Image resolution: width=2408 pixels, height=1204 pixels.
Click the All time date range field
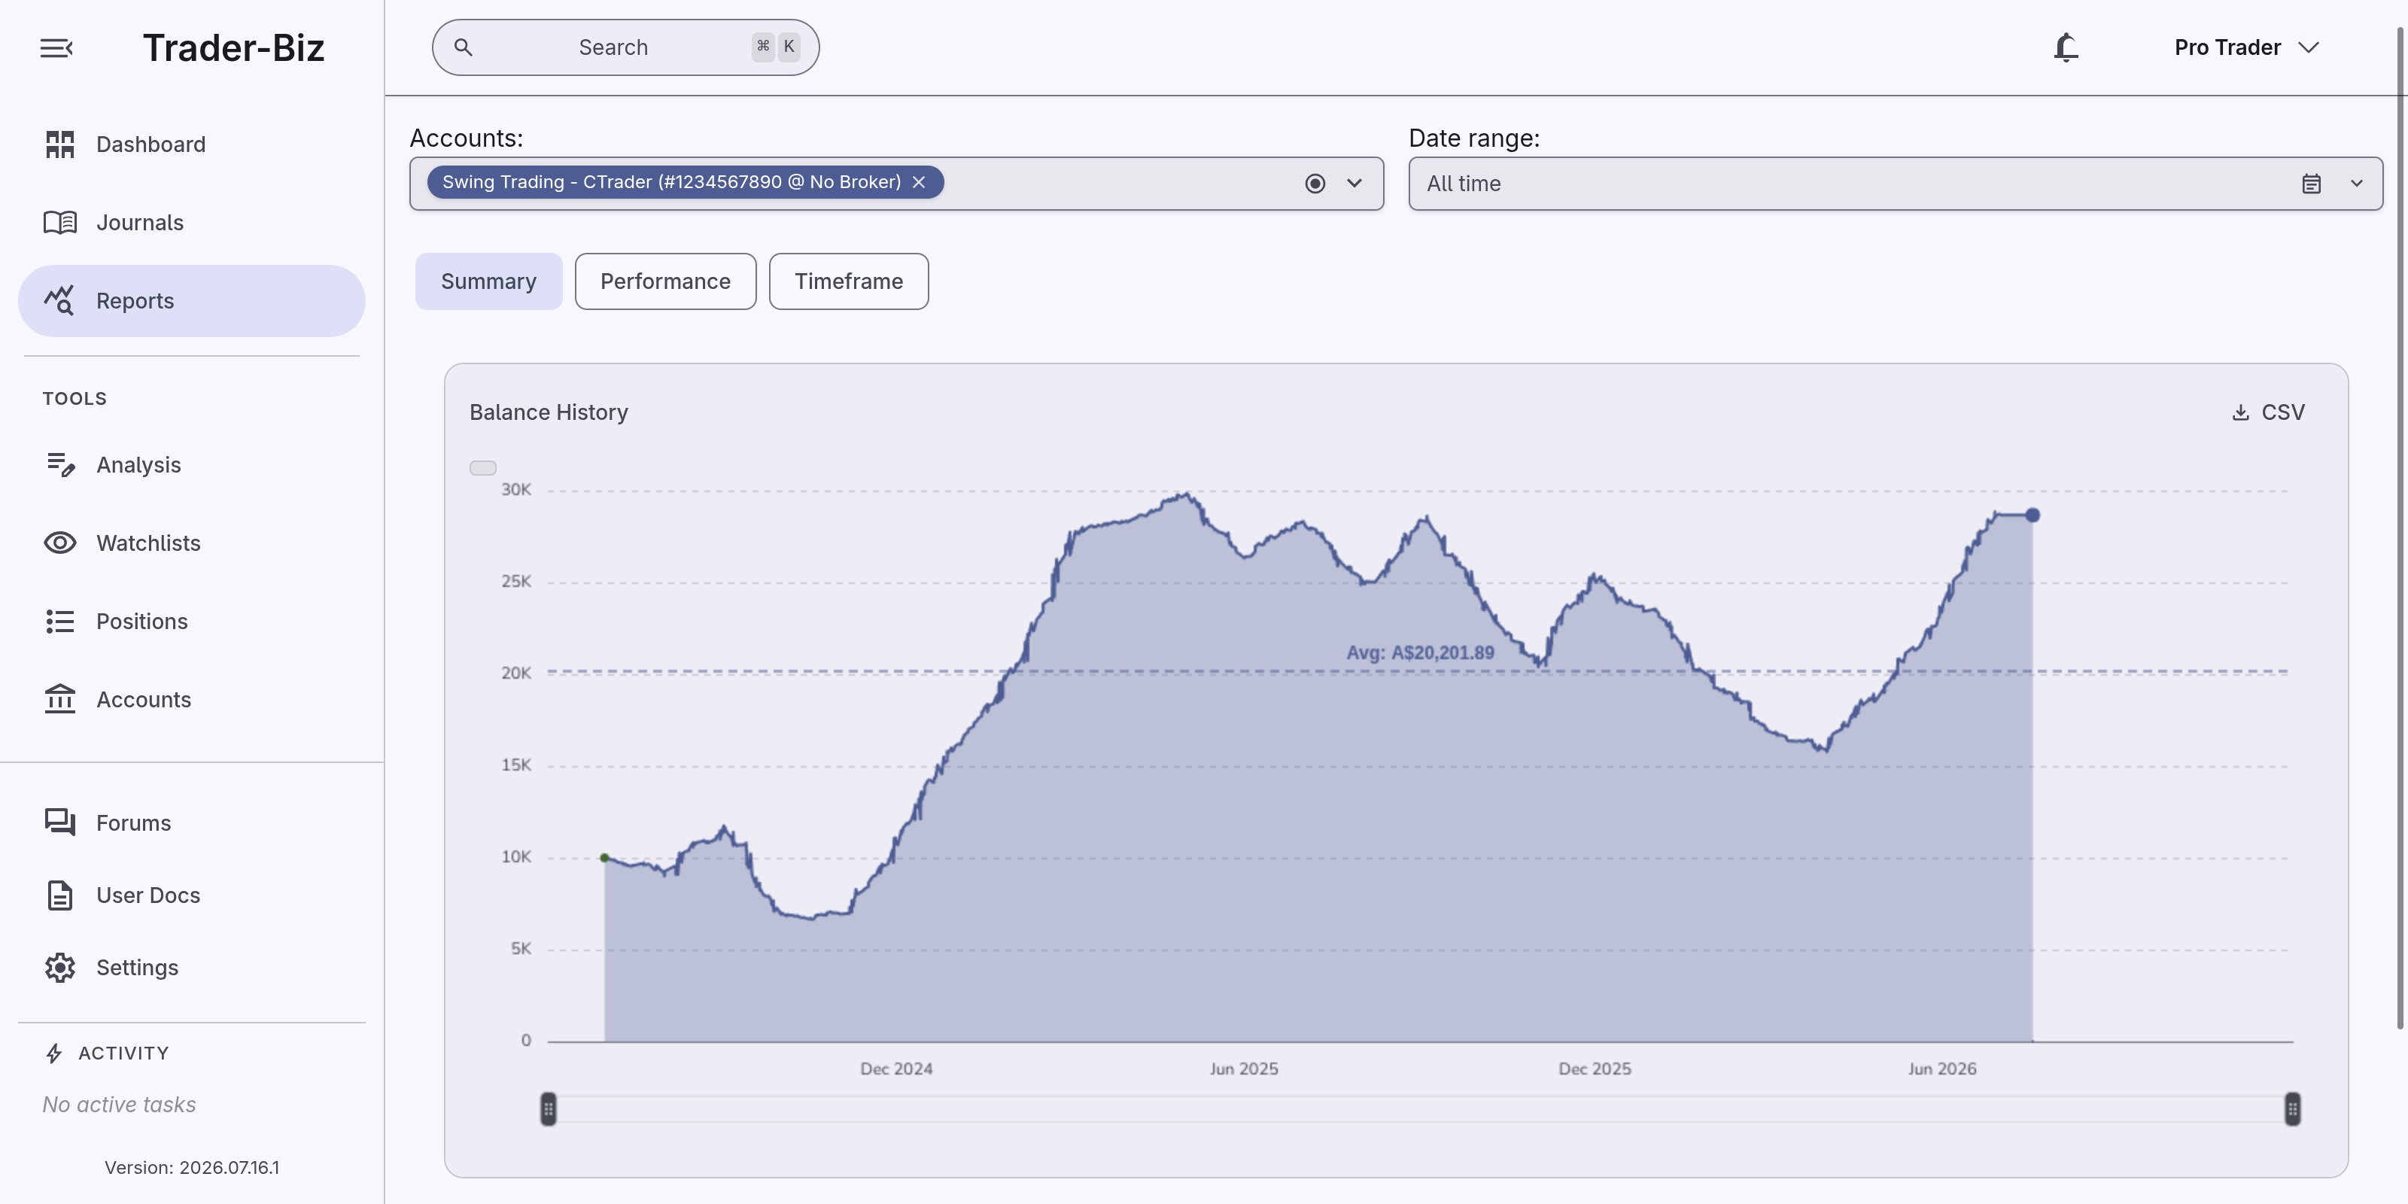pos(1896,184)
